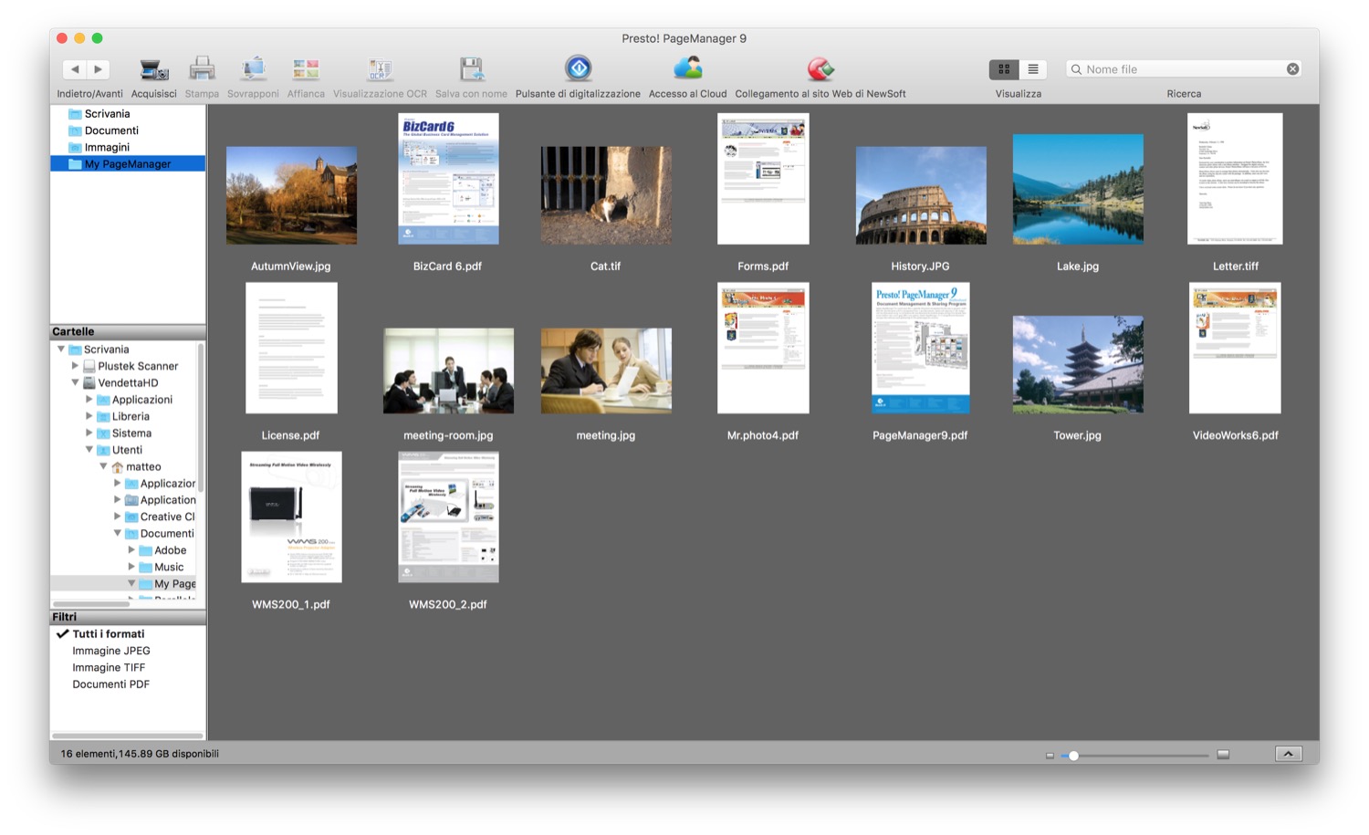Expand the Applicazioni folder in the tree

point(89,400)
